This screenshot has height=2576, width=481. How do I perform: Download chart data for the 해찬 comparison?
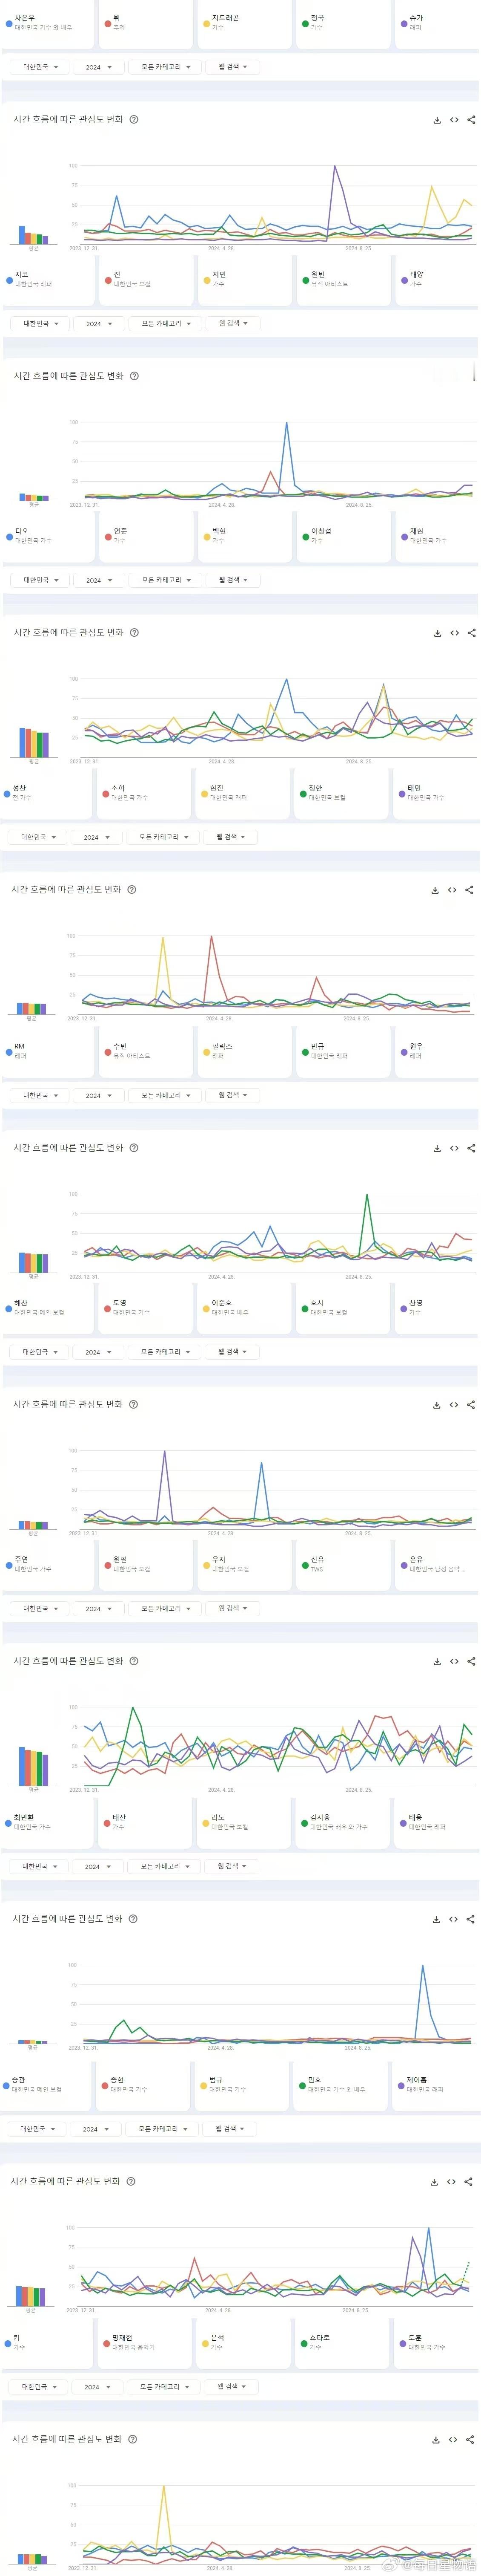point(437,1405)
